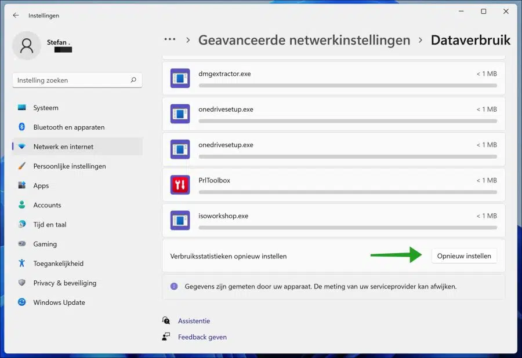Focus the Instelling zoeken search field

point(77,80)
